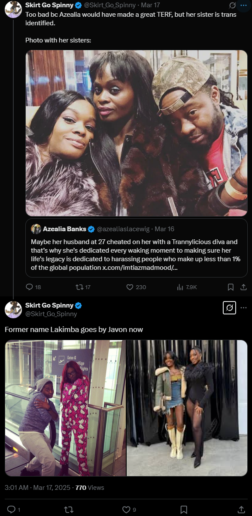Open the quoted Azealia Banks tweet
Image resolution: width=252 pixels, height=516 pixels.
pyautogui.click(x=137, y=248)
